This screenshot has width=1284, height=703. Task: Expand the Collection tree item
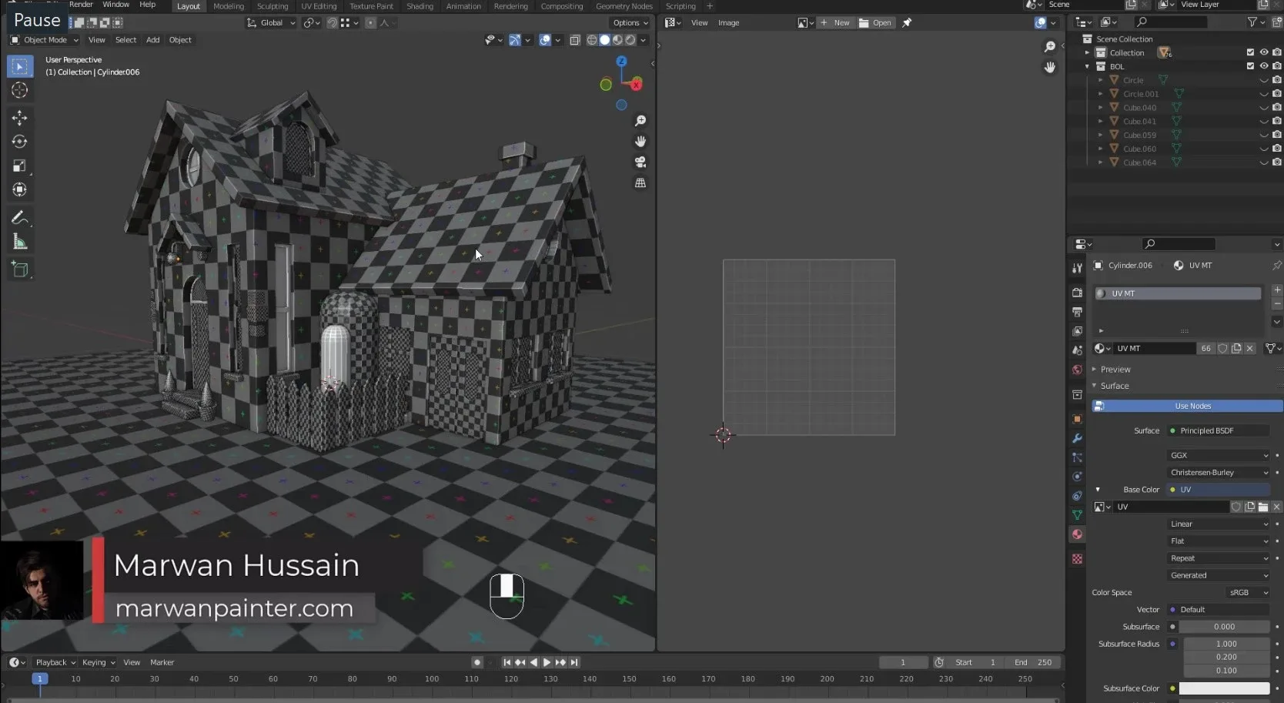(x=1087, y=52)
